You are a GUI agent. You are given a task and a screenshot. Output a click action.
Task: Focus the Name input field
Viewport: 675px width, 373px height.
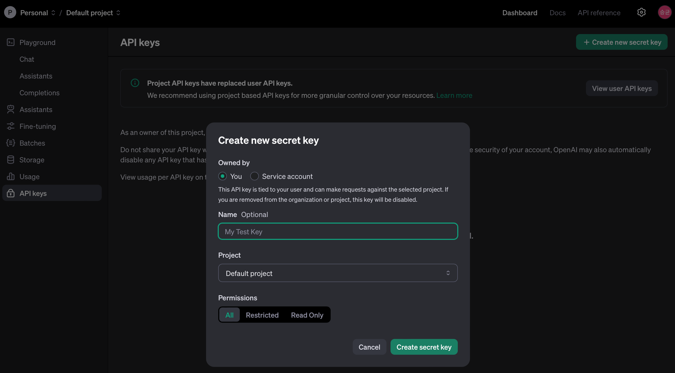[x=338, y=231]
